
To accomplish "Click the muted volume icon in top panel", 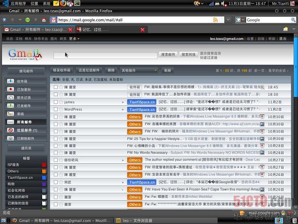I will (x=224, y=3).
